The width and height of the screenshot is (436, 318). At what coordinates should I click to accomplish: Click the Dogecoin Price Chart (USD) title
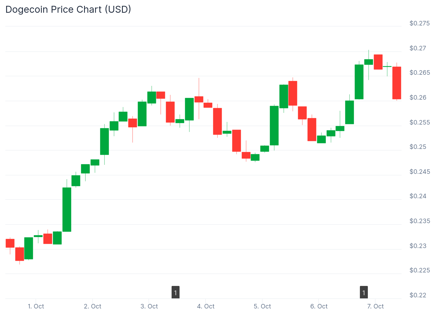coord(68,10)
